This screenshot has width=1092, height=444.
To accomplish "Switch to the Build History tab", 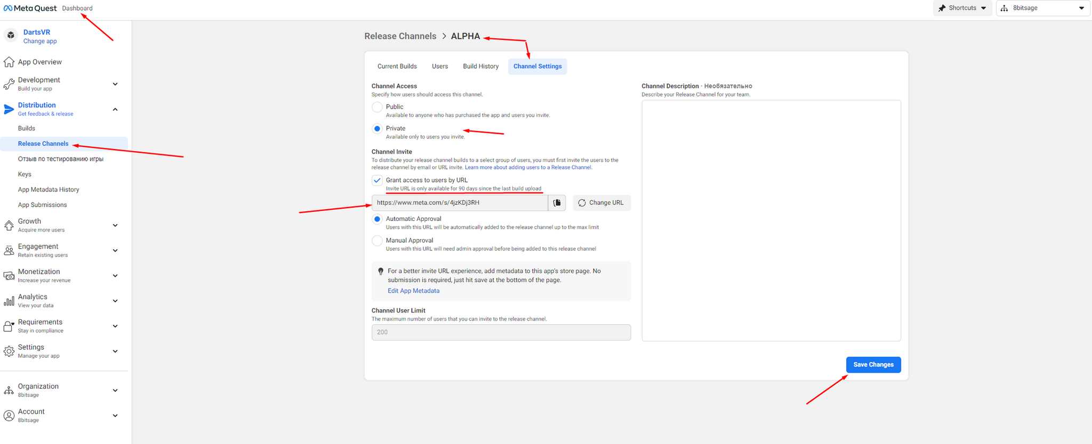I will point(481,67).
